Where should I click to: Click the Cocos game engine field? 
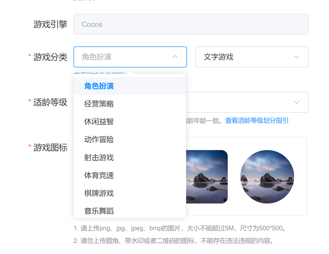(191, 24)
